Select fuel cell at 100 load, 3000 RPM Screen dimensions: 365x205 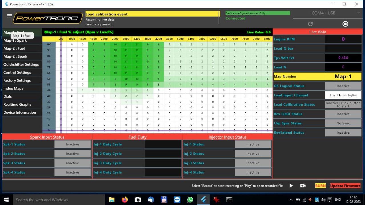click(x=126, y=44)
